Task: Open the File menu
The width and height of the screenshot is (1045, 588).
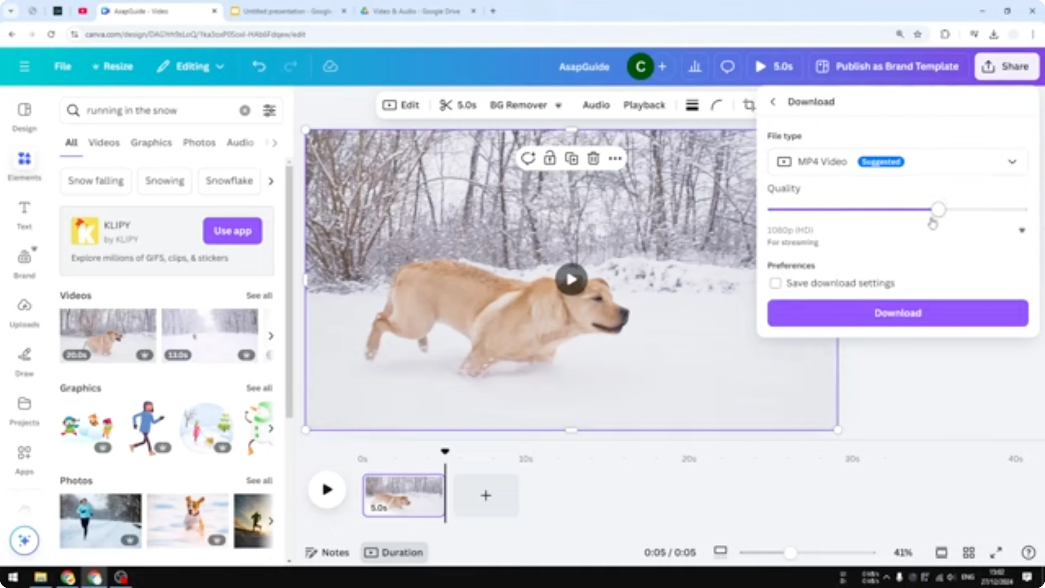Action: point(63,66)
